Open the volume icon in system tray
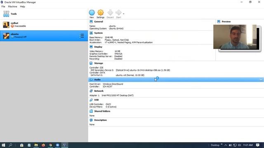The image size is (264, 148). point(239,145)
